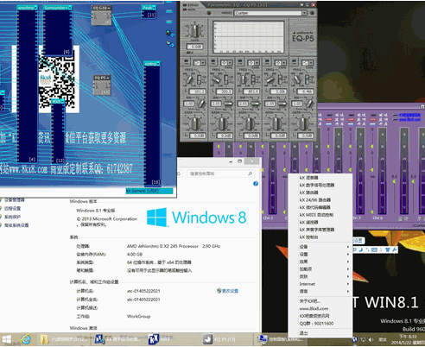Click the blue help icon in System window

[x=256, y=184]
